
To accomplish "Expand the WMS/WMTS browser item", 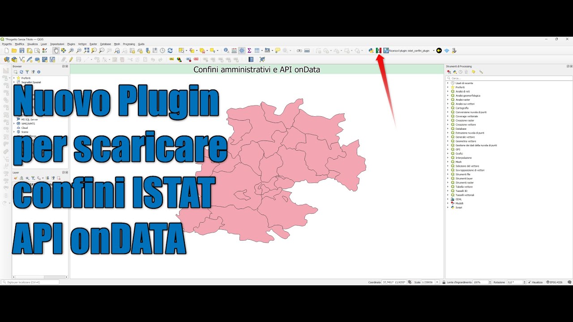I will click(14, 123).
